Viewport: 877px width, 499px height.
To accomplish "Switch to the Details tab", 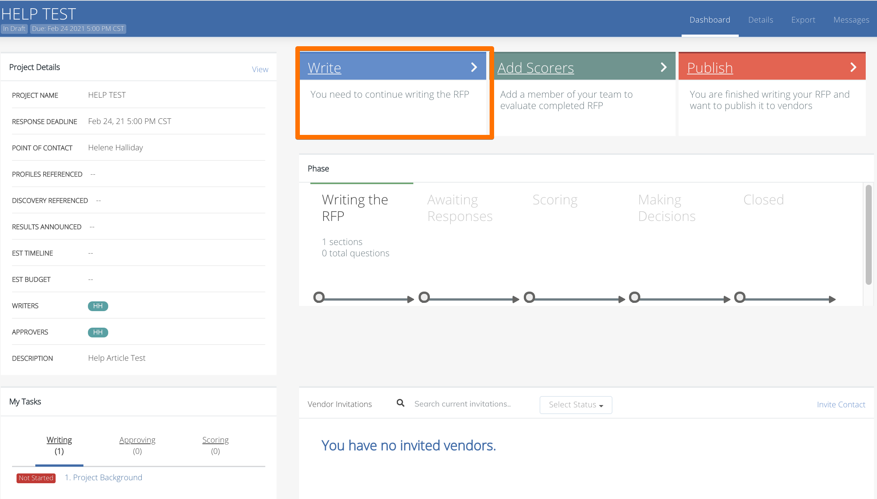I will coord(761,20).
